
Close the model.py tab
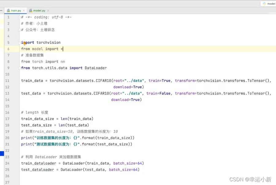point(48,11)
